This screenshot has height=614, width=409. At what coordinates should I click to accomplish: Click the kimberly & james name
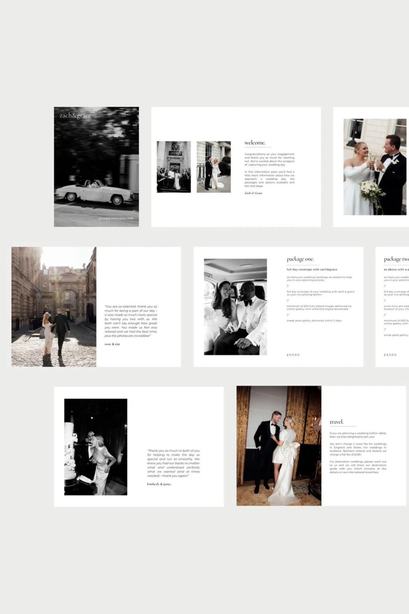pyautogui.click(x=159, y=484)
